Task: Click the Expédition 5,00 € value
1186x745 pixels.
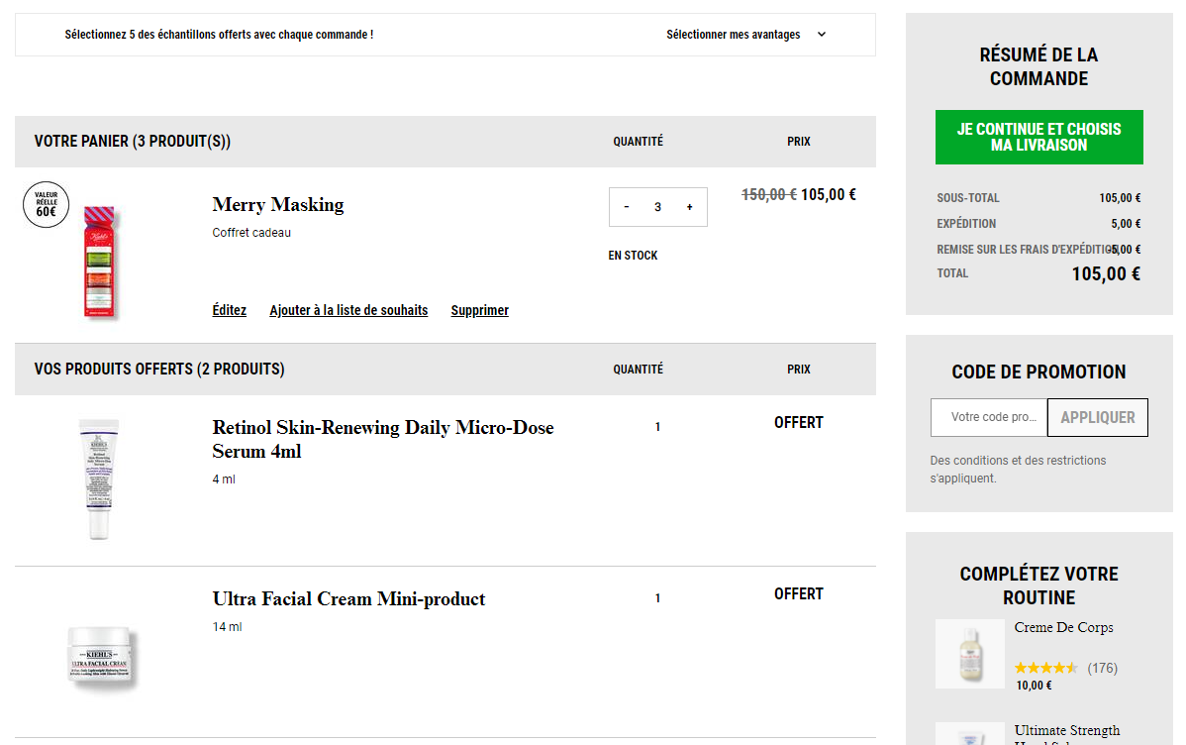Action: (1126, 223)
